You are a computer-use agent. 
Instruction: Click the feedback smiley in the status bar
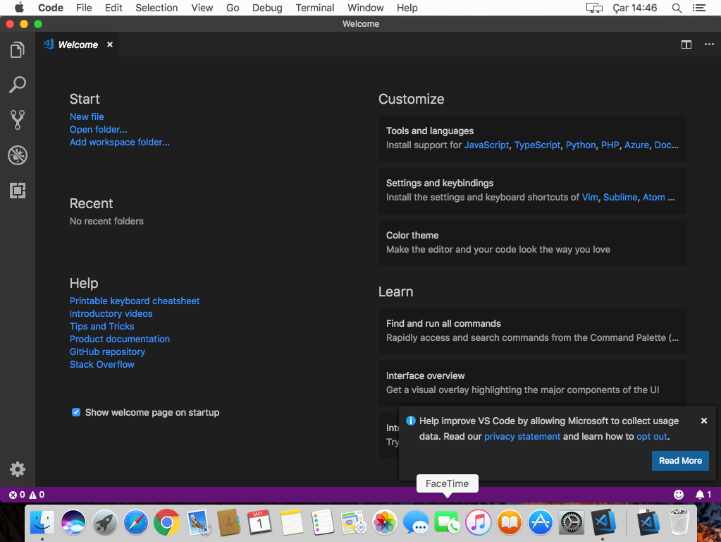point(678,494)
